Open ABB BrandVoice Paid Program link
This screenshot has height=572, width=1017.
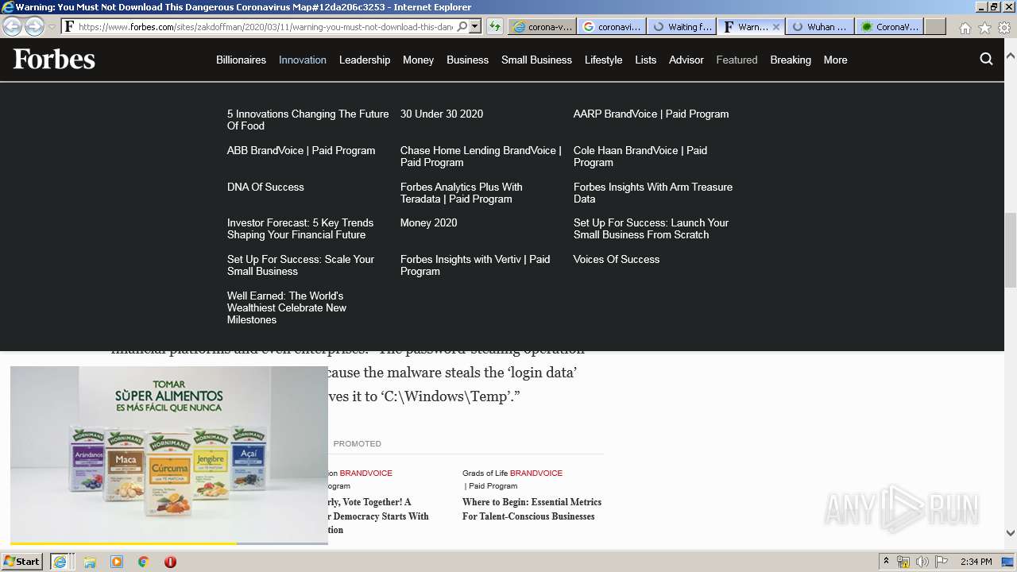click(x=301, y=150)
